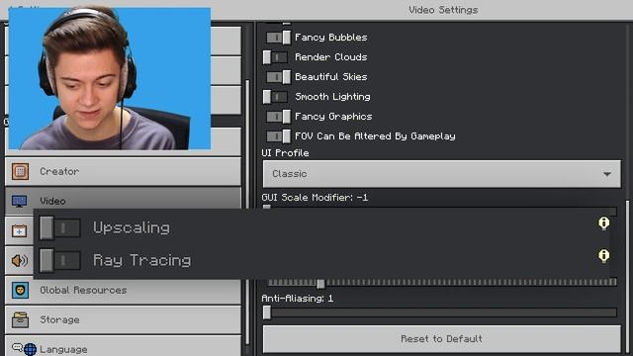The width and height of the screenshot is (633, 356).
Task: Click Reset to Default button
Action: tap(442, 339)
